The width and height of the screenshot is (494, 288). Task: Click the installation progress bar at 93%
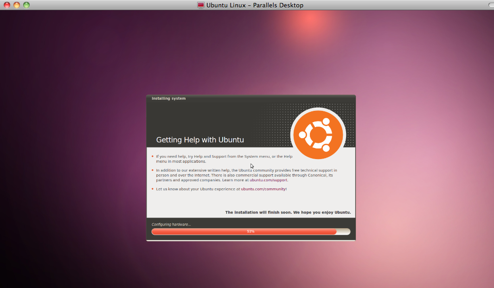tap(251, 231)
